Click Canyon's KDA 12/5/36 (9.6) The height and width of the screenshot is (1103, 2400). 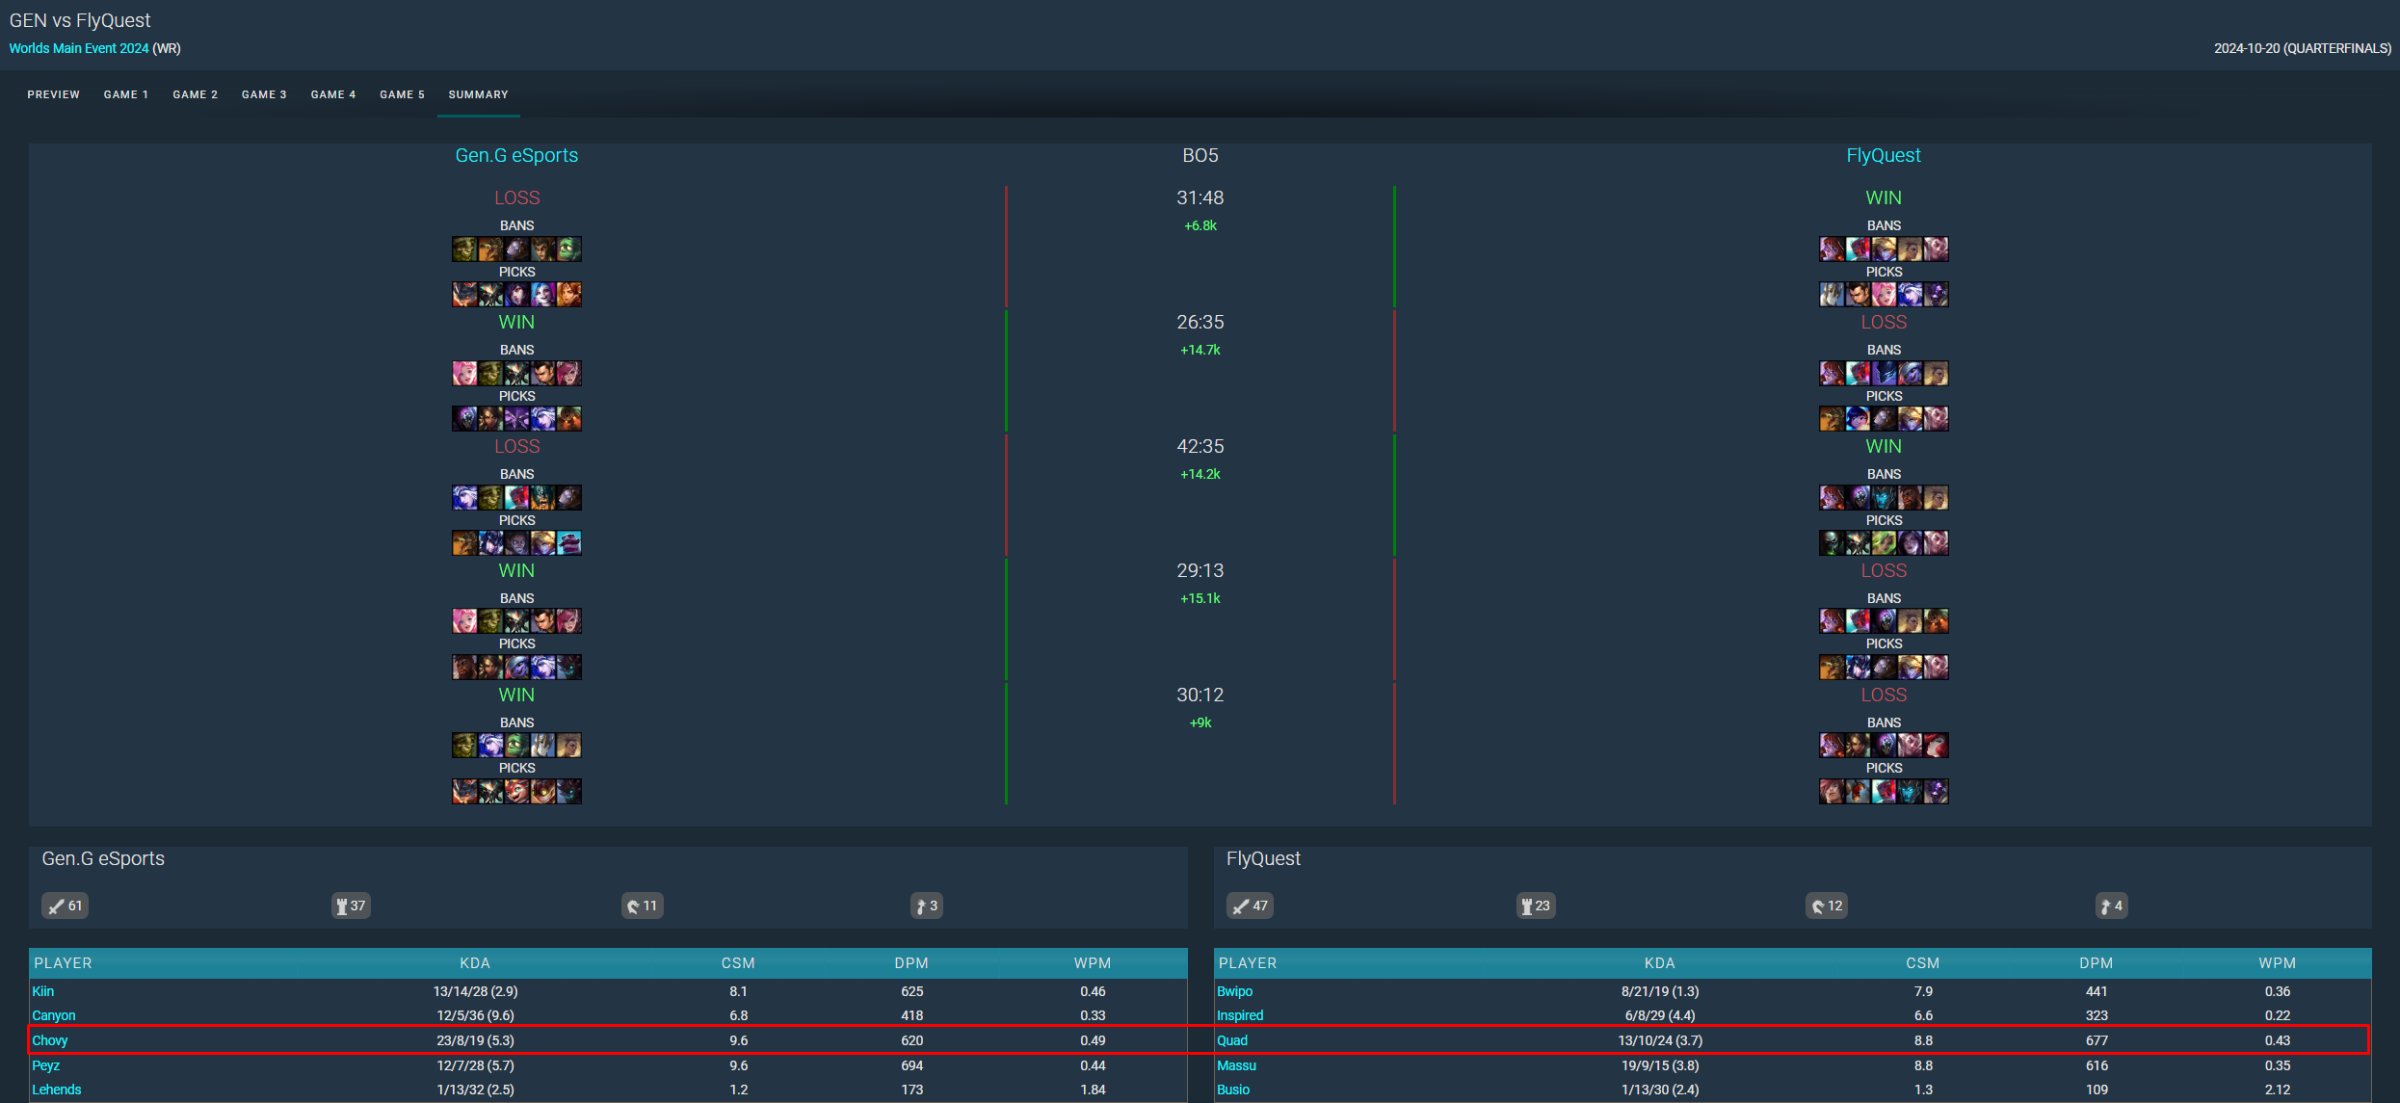coord(476,1015)
